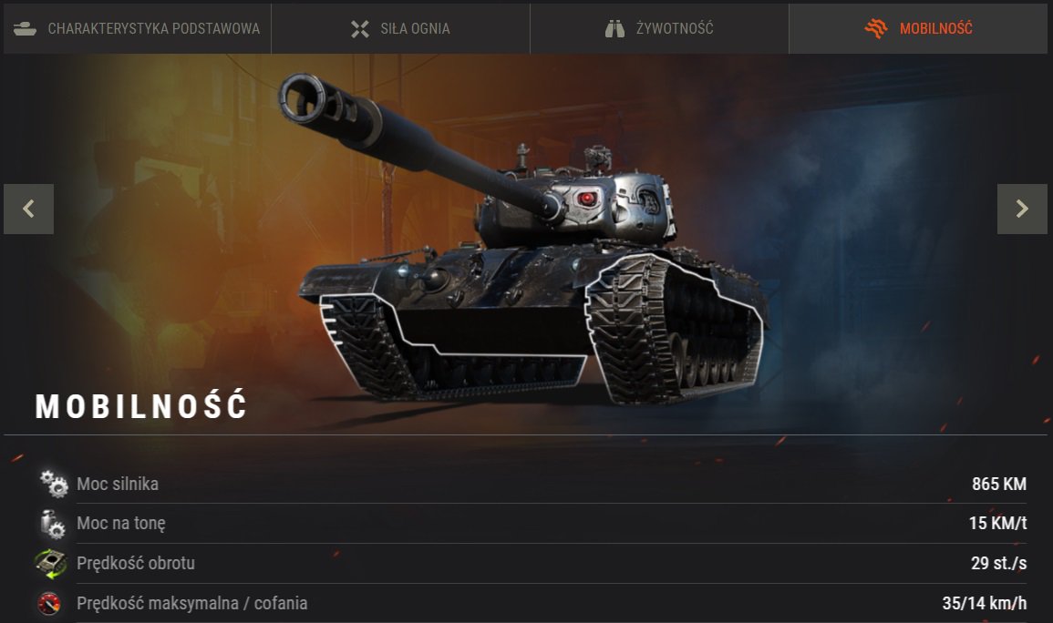Open the Charakterystyka Podstawowa tab
Viewport: 1053px width, 623px height.
137,28
